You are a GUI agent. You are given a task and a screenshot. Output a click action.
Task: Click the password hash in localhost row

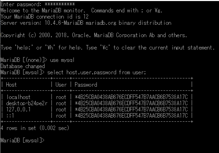[131, 97]
